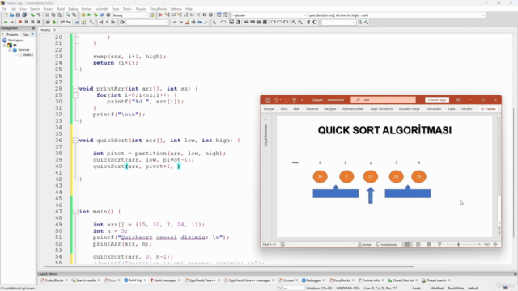Click the Find magnifier icon
This screenshot has width=518, height=291.
click(x=68, y=15)
